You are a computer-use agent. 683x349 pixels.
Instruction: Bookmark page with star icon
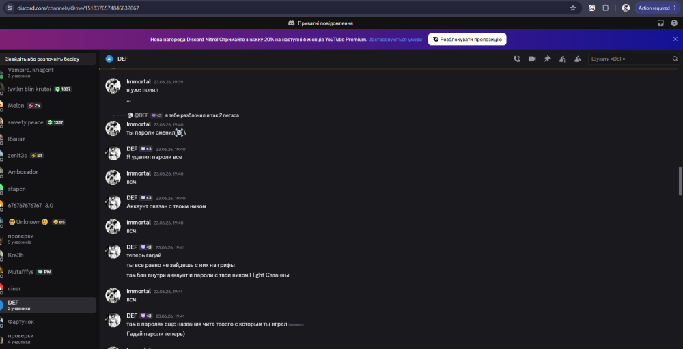pos(573,8)
